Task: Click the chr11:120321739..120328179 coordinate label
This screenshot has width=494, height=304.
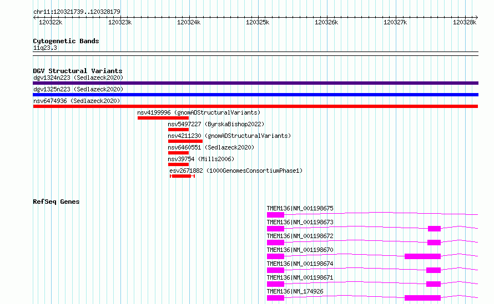Action: [x=77, y=12]
